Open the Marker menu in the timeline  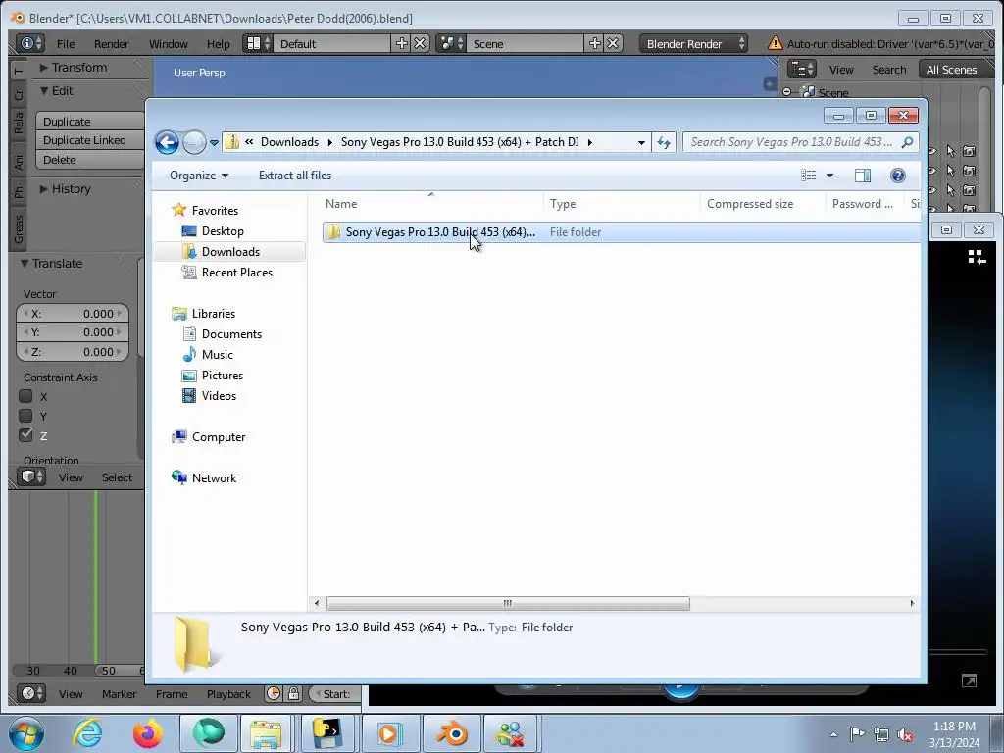coord(119,693)
